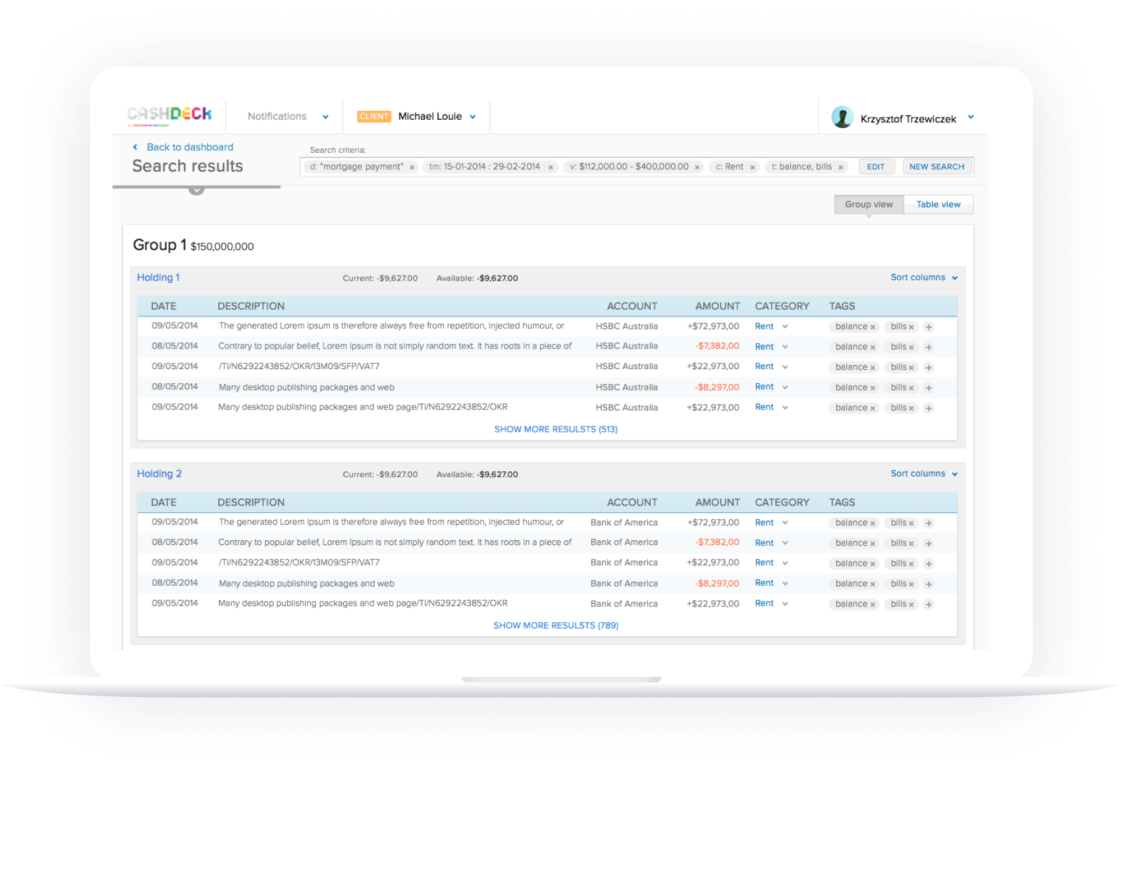Click the CashDeck logo
The image size is (1121, 879).
[x=169, y=116]
